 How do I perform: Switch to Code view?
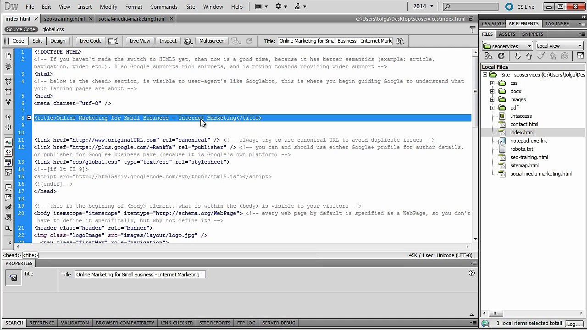[18, 41]
